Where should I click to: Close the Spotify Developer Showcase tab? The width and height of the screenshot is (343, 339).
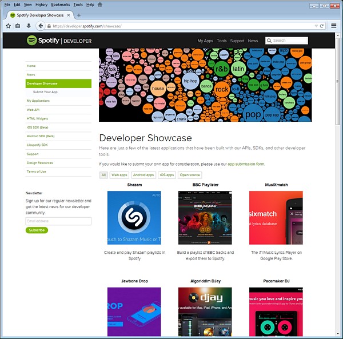coord(69,15)
